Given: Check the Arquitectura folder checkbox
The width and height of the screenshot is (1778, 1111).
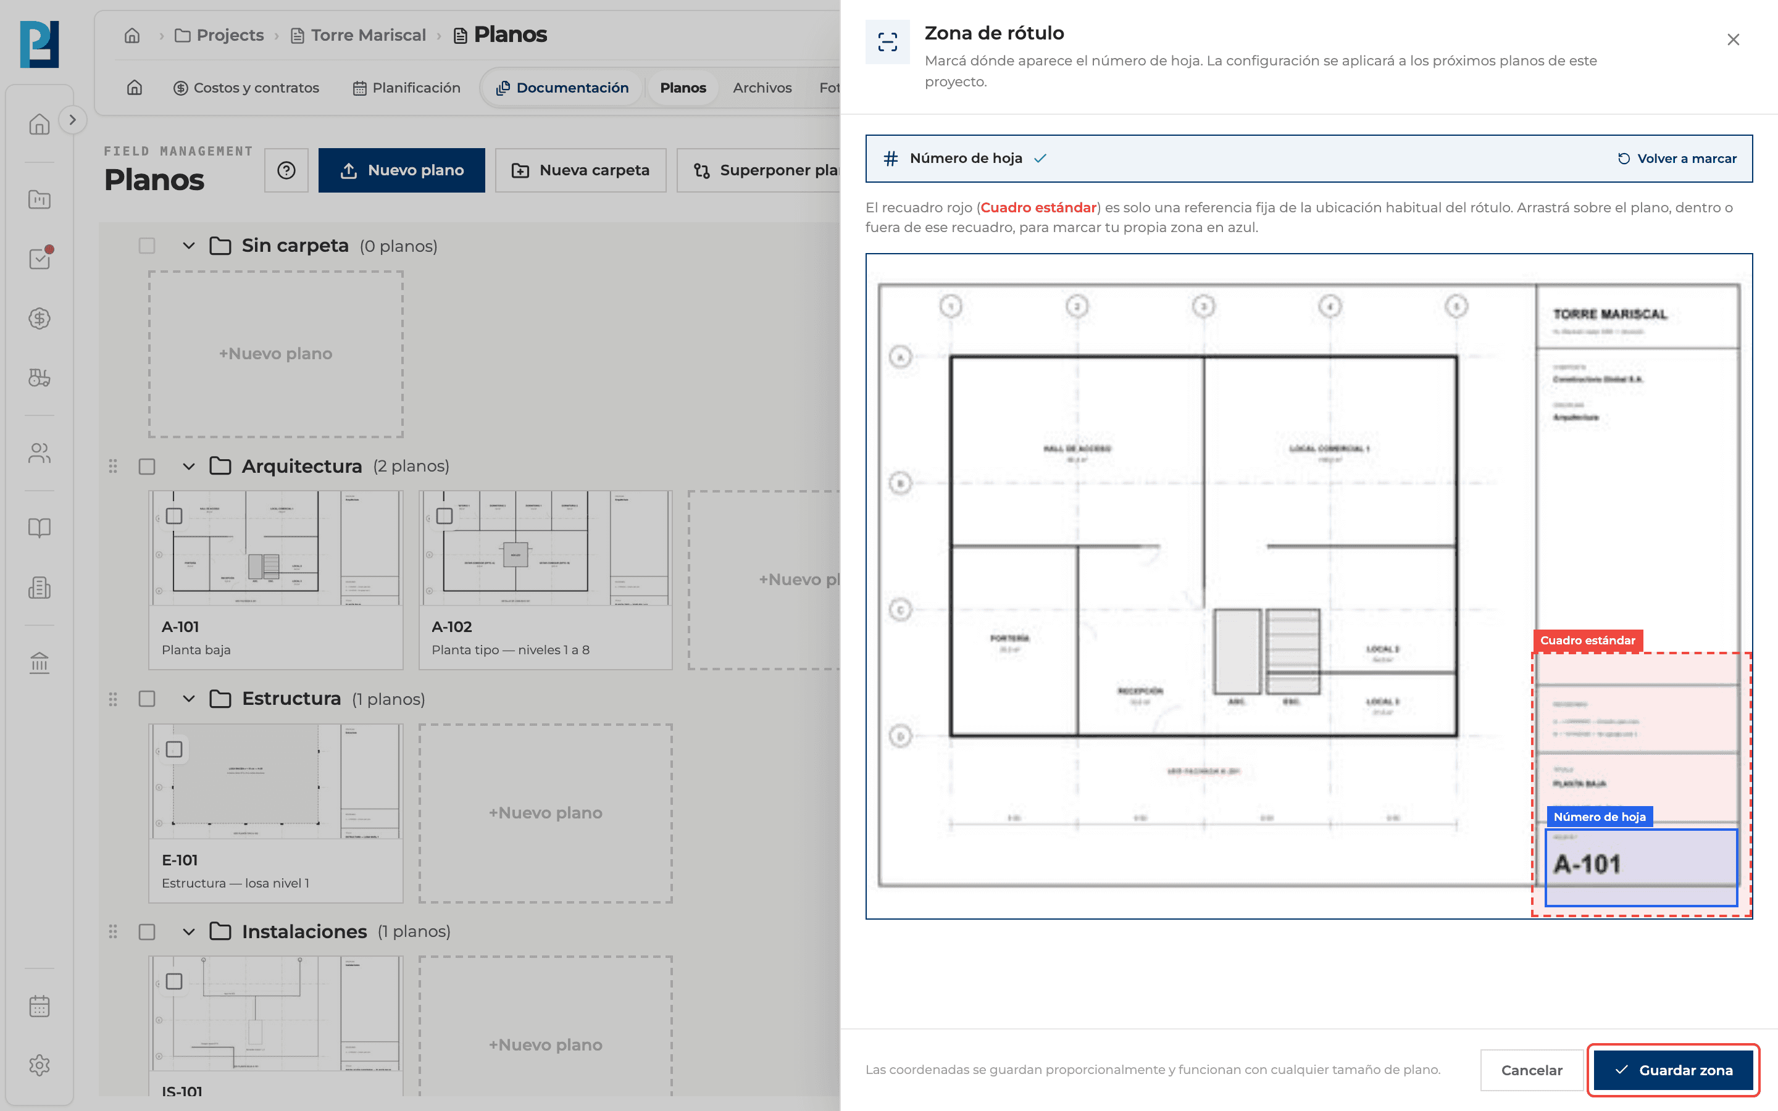Looking at the screenshot, I should (147, 466).
